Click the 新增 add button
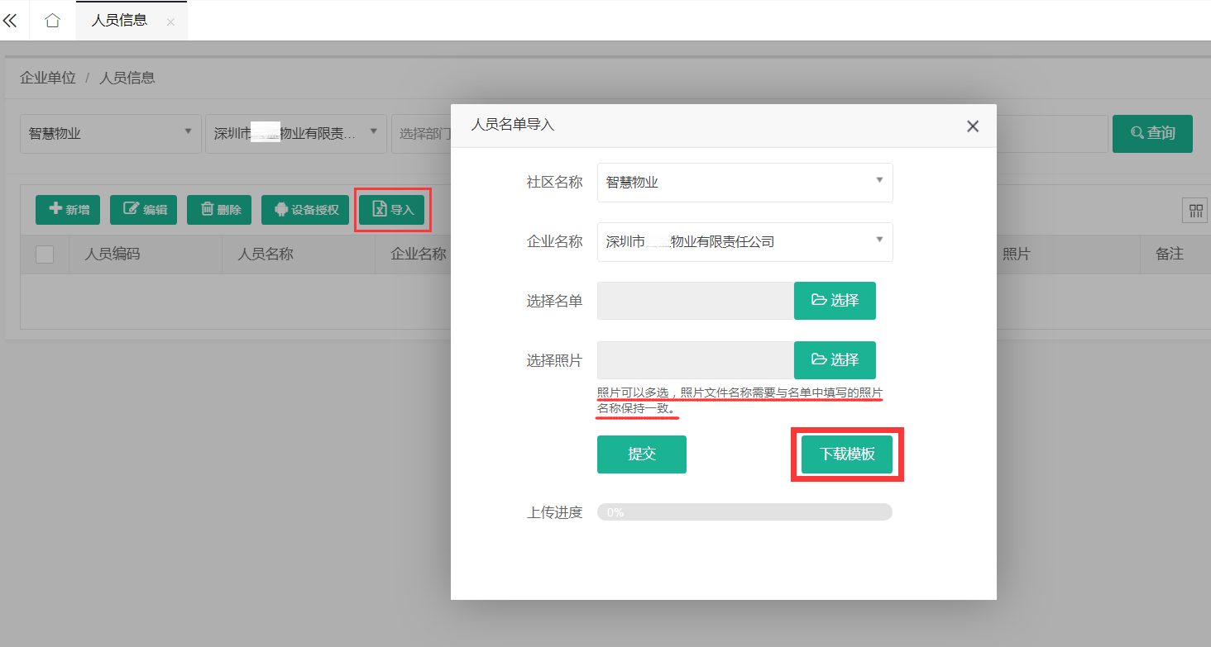The height and width of the screenshot is (647, 1211). [x=68, y=210]
